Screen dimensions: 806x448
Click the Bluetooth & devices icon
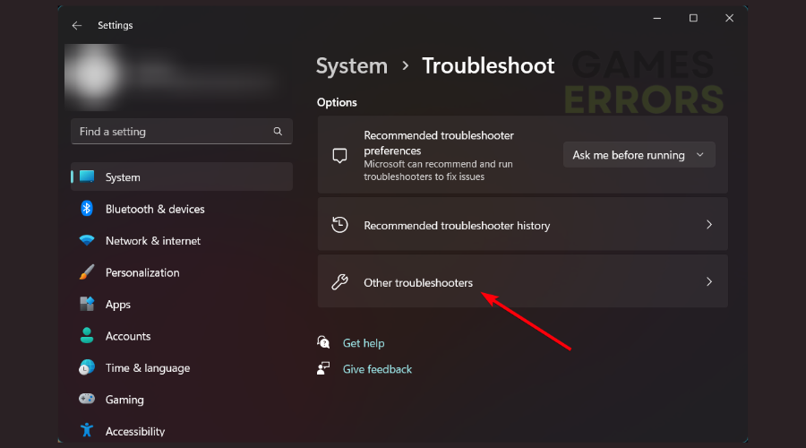tap(87, 209)
